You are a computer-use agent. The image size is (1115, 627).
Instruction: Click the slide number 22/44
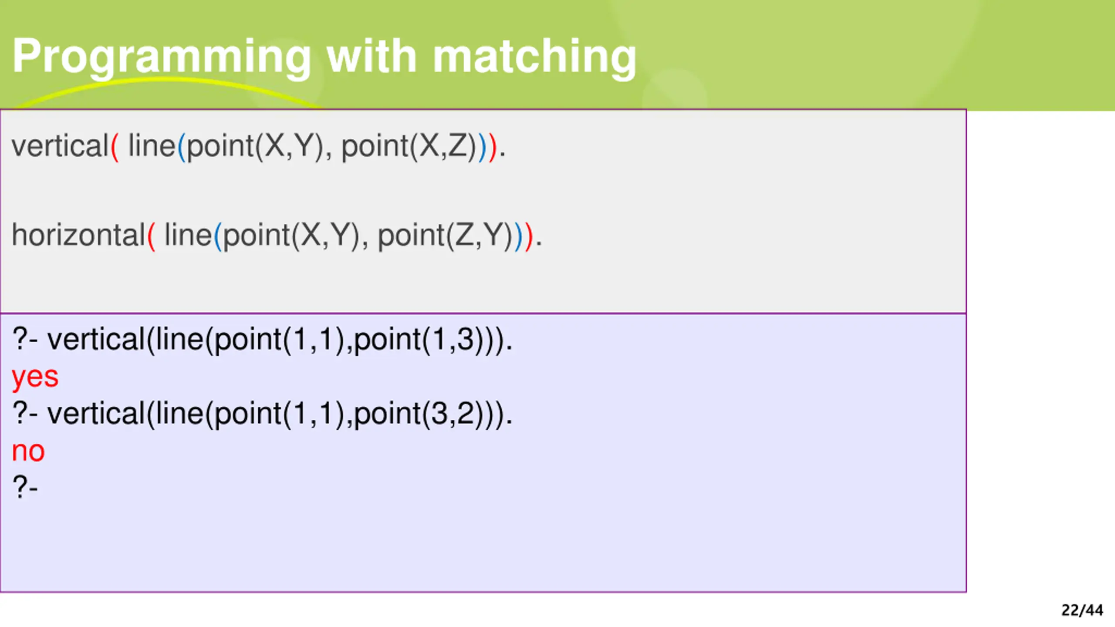(1082, 610)
